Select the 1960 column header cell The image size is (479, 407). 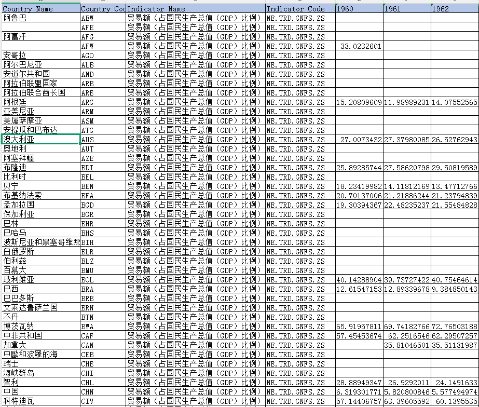coord(359,9)
